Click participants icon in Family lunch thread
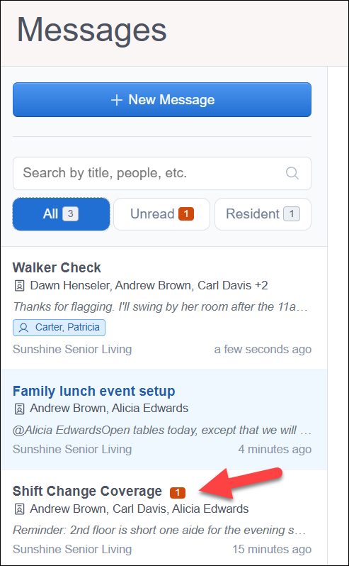Image resolution: width=349 pixels, height=566 pixels. 19,409
